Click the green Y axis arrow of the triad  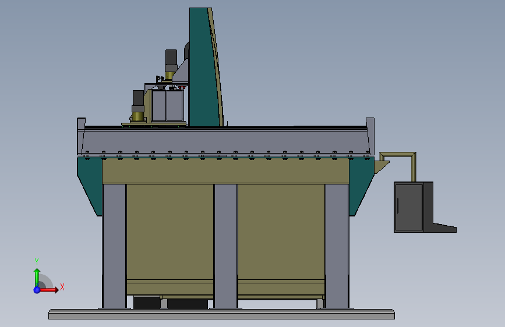pyautogui.click(x=37, y=277)
